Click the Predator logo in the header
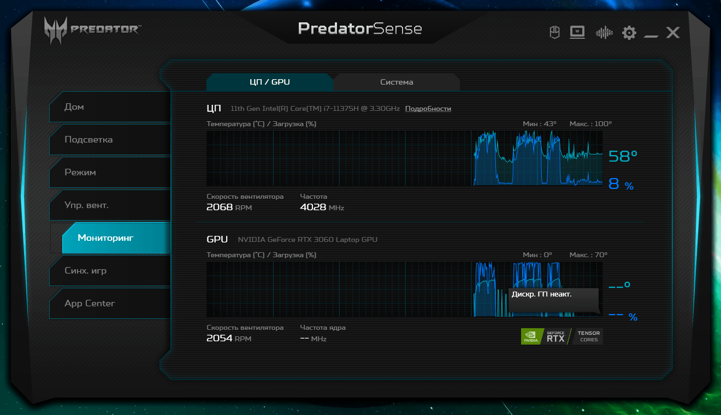 (x=92, y=29)
